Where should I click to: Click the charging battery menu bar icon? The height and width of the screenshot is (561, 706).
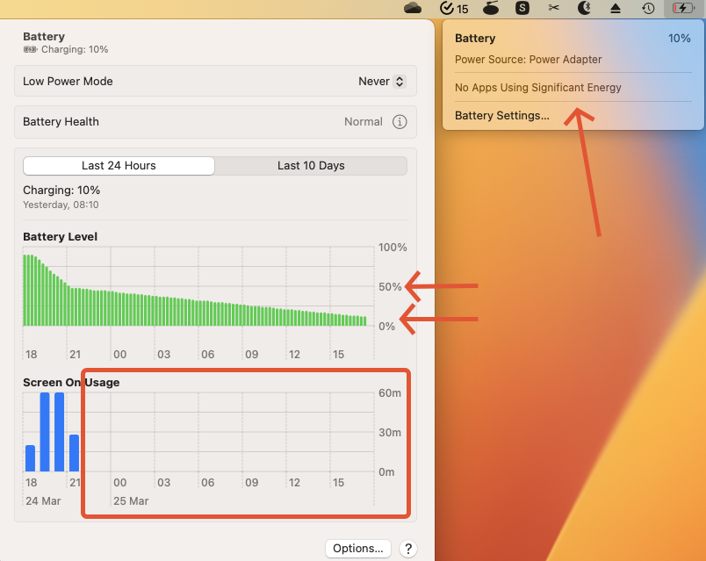(x=683, y=8)
